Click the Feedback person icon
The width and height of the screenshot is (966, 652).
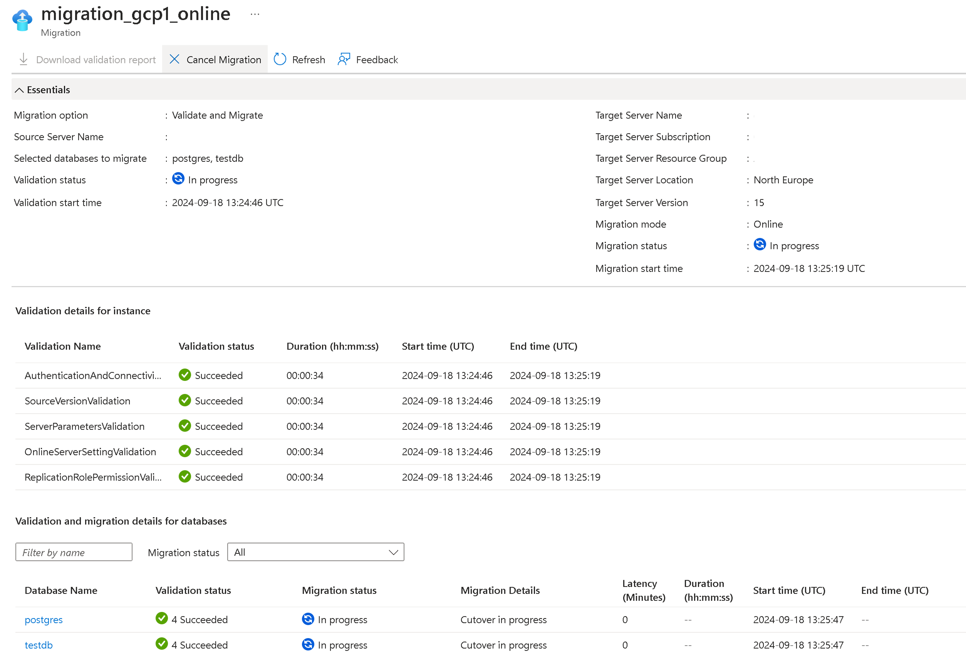tap(344, 60)
